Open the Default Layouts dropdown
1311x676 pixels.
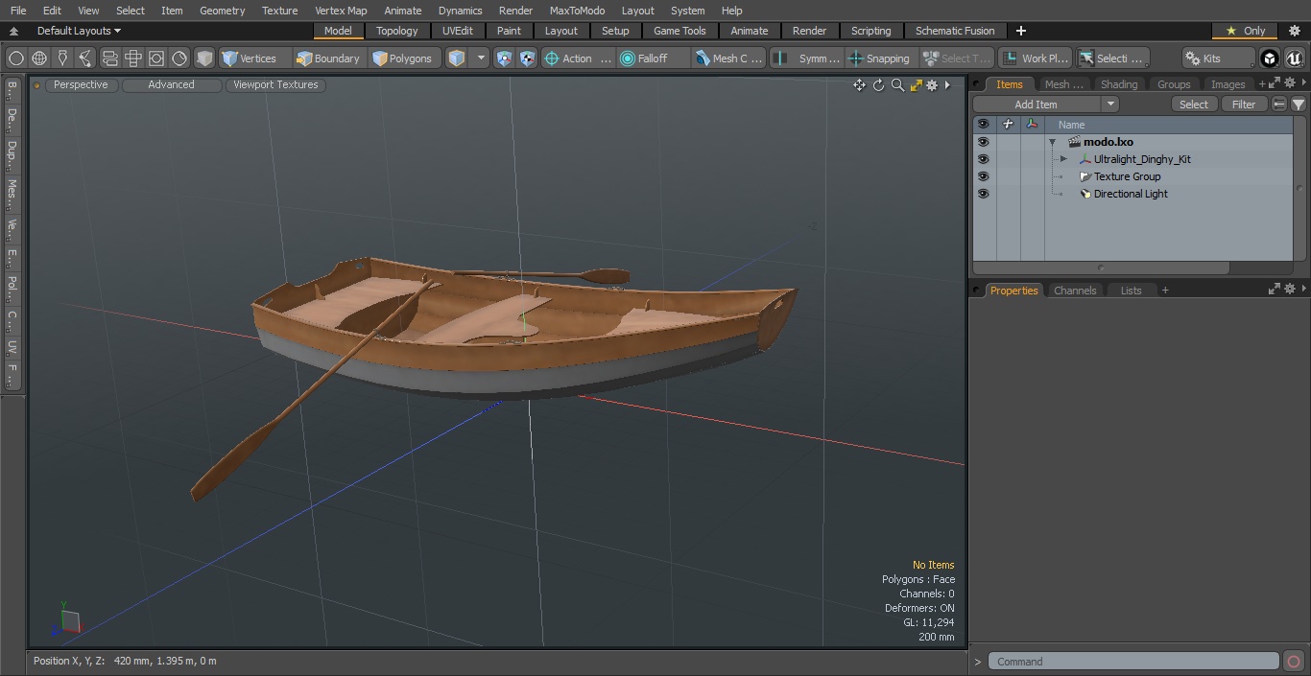pyautogui.click(x=79, y=31)
